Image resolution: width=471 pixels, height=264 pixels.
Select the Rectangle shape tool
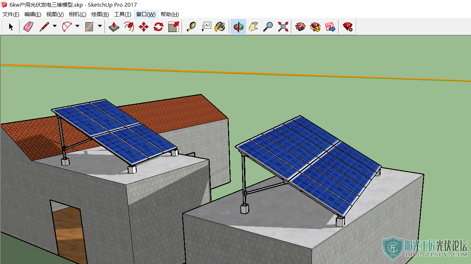click(89, 27)
